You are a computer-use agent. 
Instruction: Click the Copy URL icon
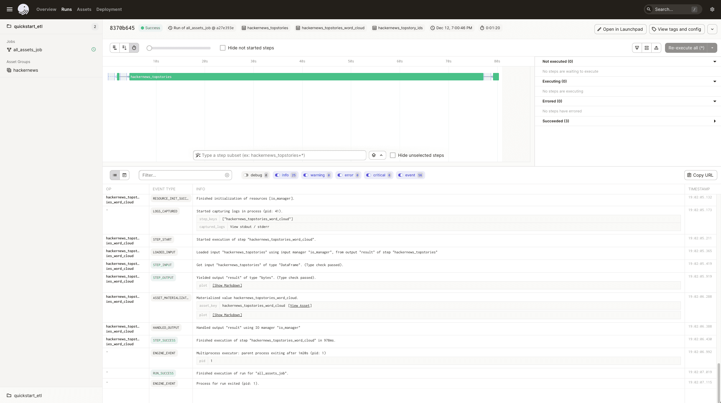coord(689,175)
